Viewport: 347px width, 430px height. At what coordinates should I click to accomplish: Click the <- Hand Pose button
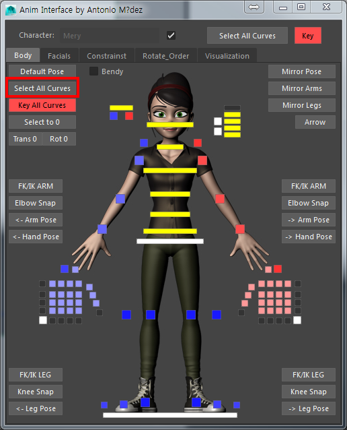click(36, 237)
